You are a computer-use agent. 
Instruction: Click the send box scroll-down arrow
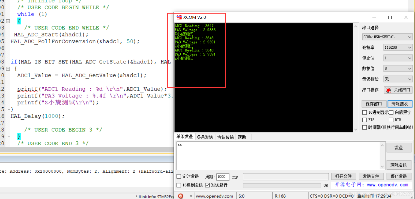click(383, 167)
